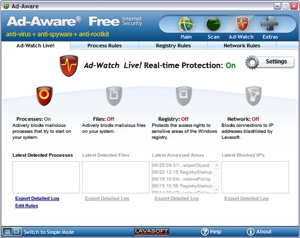This screenshot has width=300, height=238.
Task: Open Settings with the gear button
Action: point(270,62)
